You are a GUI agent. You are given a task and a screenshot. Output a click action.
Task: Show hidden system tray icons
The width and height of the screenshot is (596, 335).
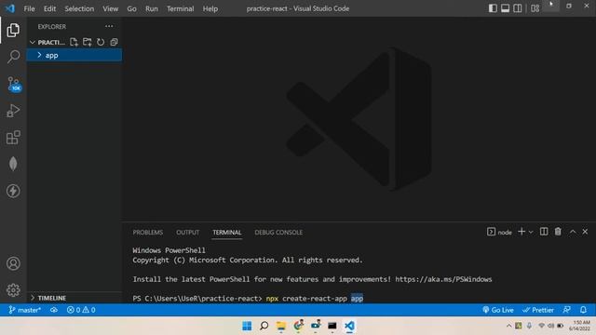point(508,326)
